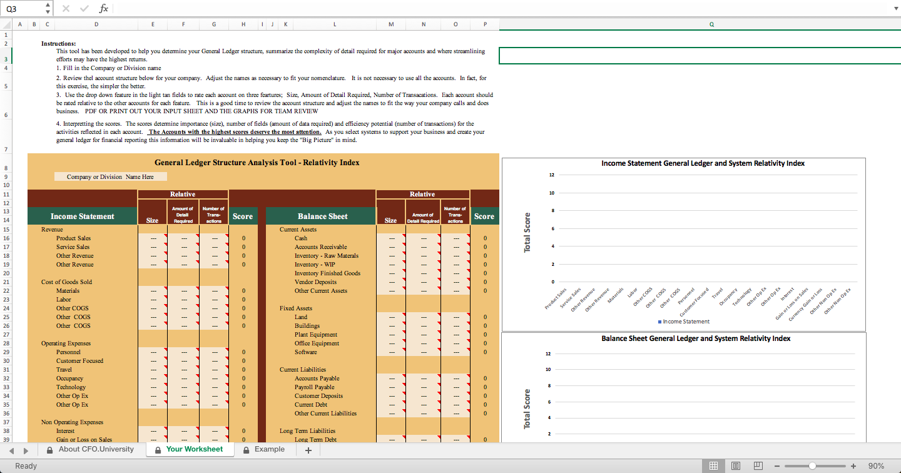Click the zoom in plus icon
901x473 pixels.
853,466
